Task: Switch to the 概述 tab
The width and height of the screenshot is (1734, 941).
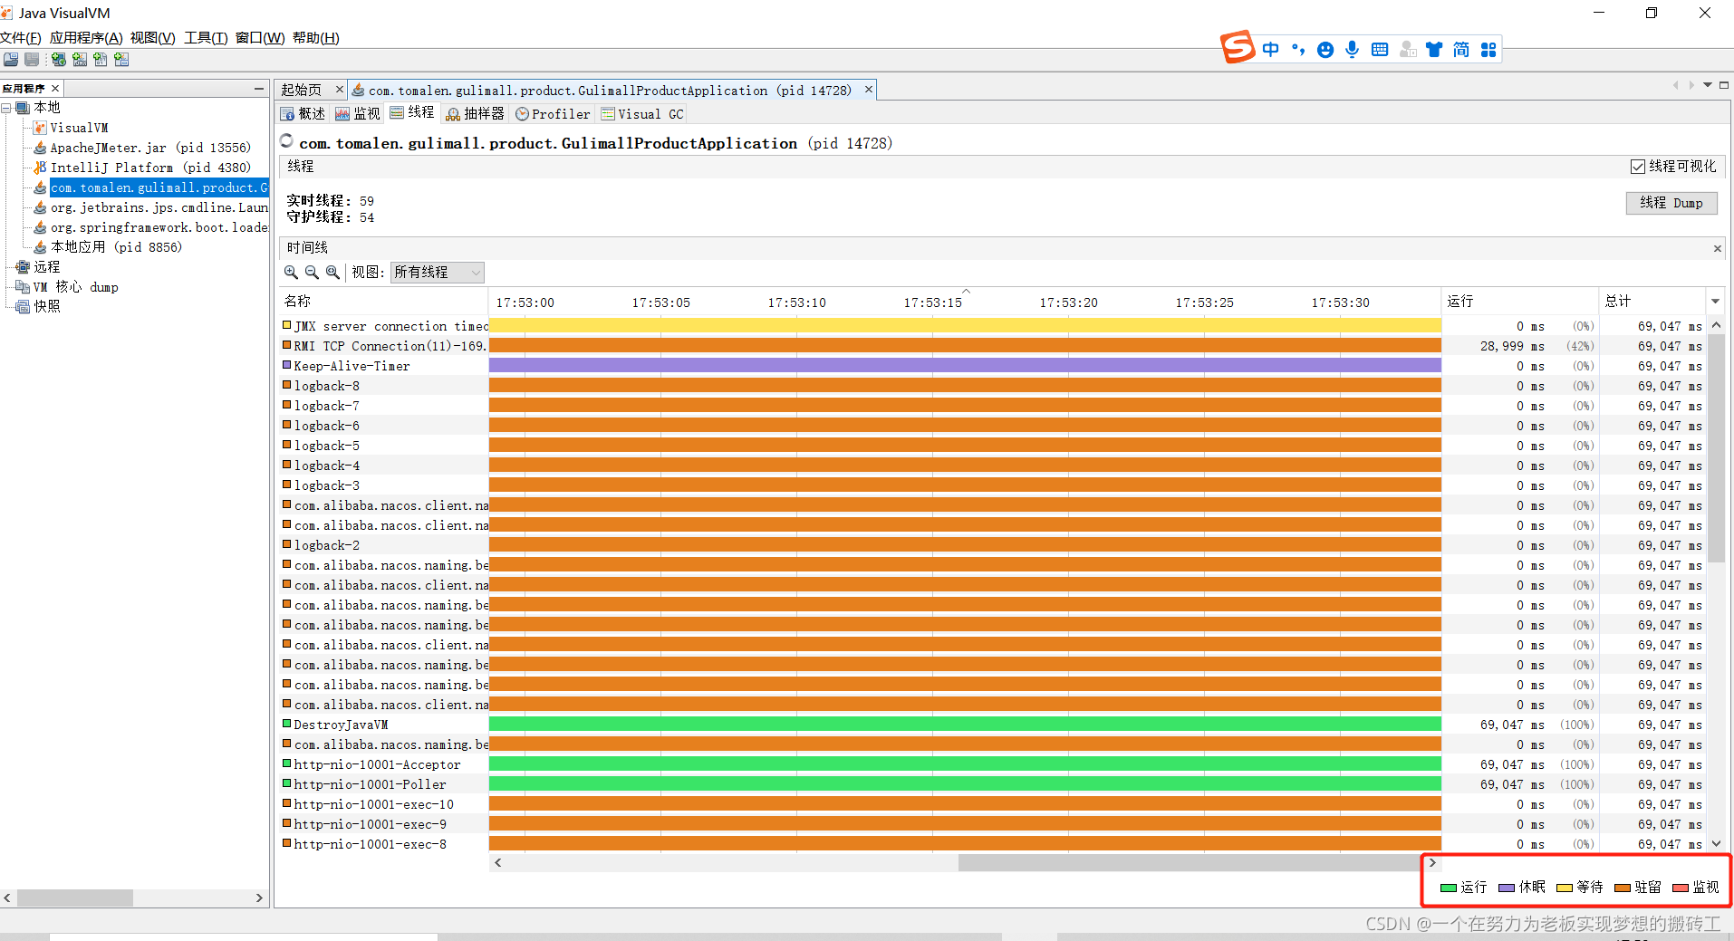Action: coord(303,113)
